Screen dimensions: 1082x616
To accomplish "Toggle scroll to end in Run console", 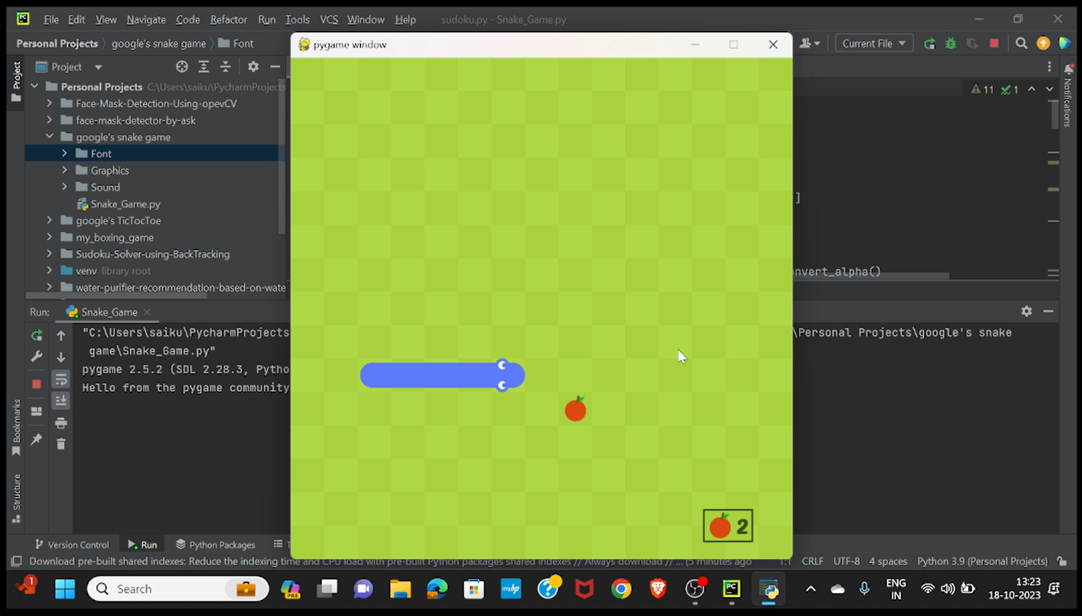I will (x=61, y=401).
